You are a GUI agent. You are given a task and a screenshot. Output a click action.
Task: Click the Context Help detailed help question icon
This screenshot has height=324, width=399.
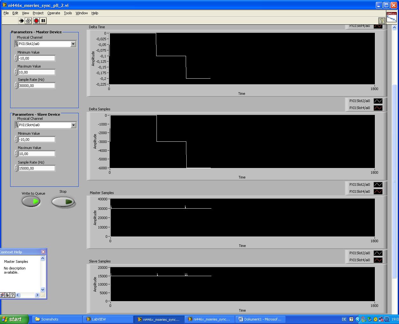coord(12,295)
